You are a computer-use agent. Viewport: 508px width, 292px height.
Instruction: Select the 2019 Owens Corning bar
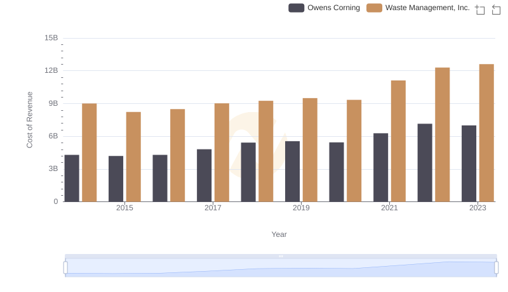[x=292, y=171]
